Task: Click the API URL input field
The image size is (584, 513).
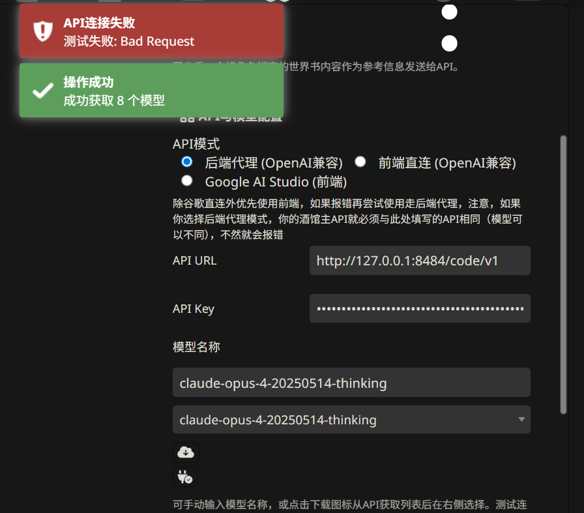Action: [420, 261]
